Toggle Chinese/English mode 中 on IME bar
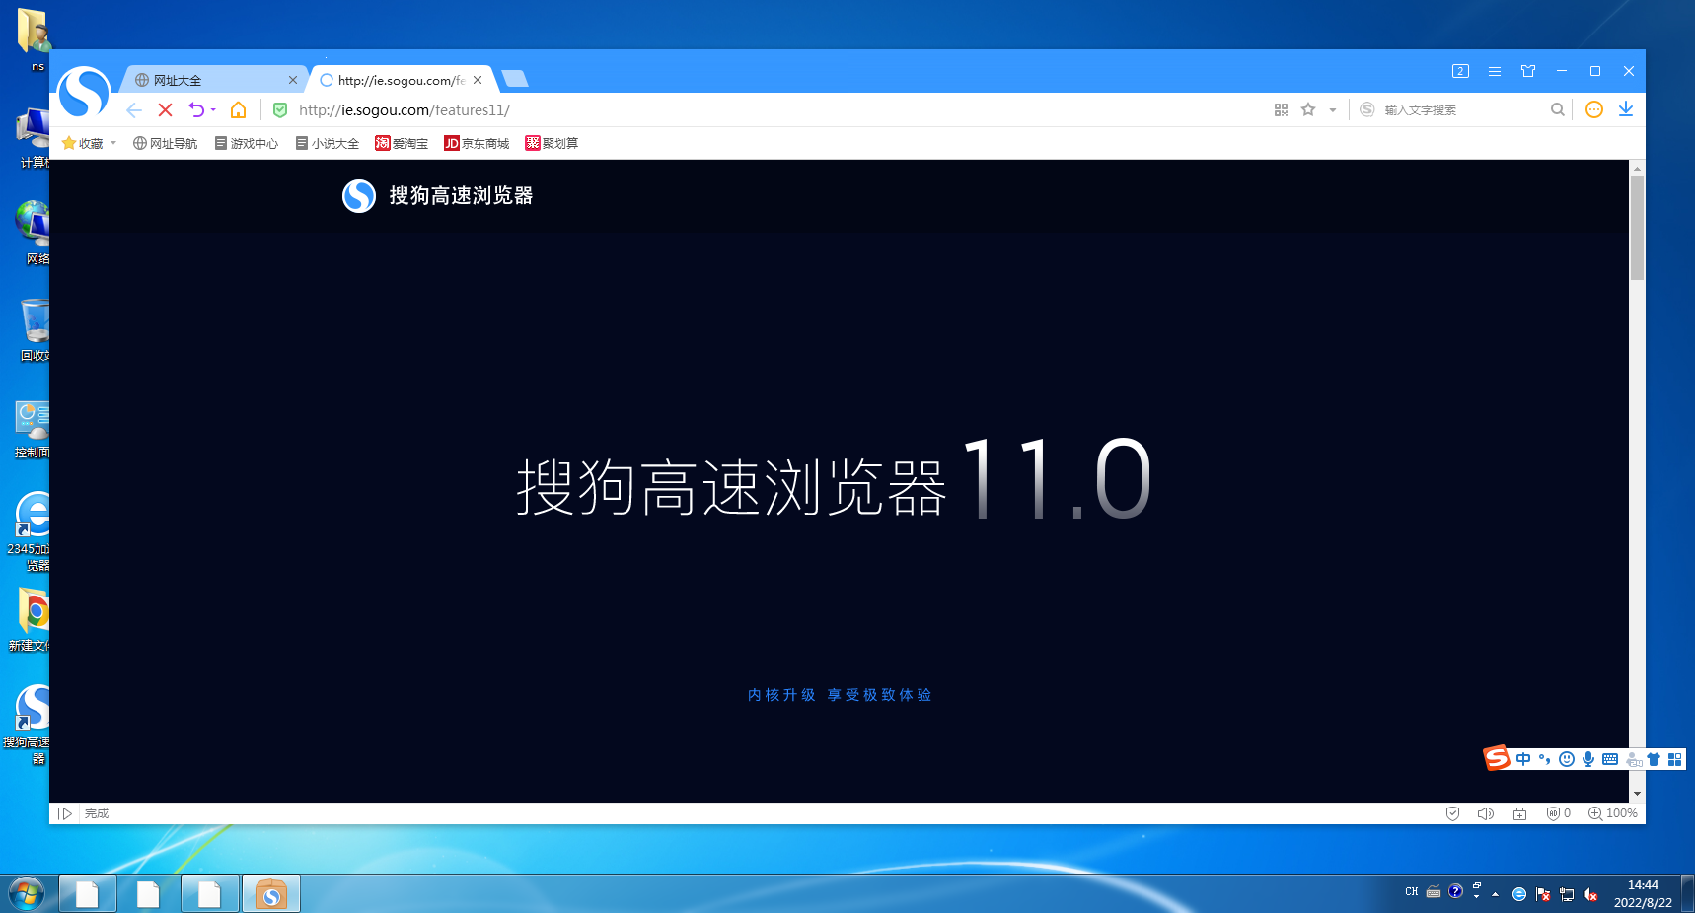The width and height of the screenshot is (1695, 913). pos(1523,759)
